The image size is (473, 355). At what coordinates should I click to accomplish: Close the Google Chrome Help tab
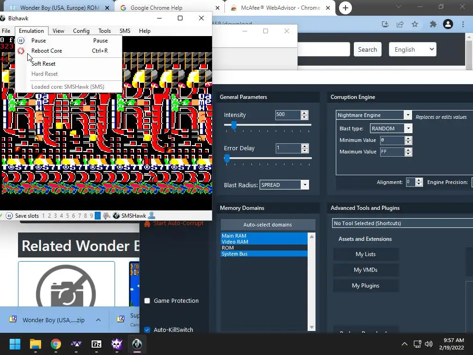pos(218,8)
